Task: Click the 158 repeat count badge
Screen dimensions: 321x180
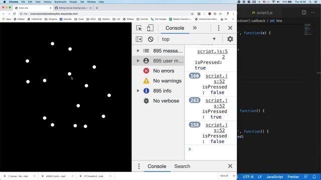Action: pos(195,125)
